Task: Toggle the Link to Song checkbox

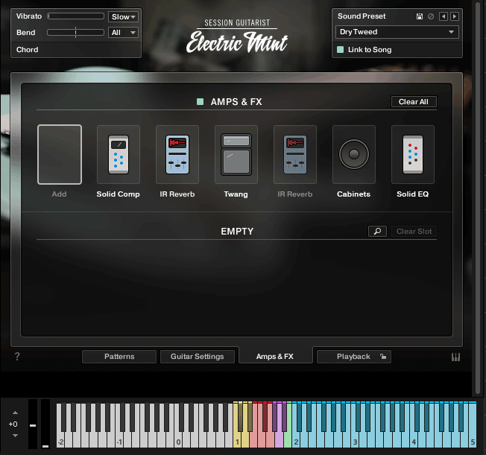Action: click(341, 50)
